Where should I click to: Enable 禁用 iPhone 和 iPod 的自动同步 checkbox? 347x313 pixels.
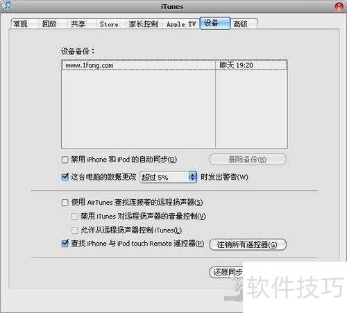click(x=65, y=160)
